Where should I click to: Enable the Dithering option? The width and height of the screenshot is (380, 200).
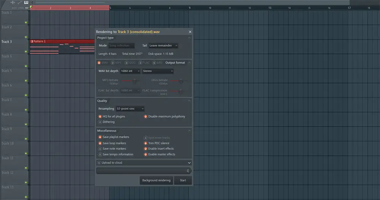100,122
